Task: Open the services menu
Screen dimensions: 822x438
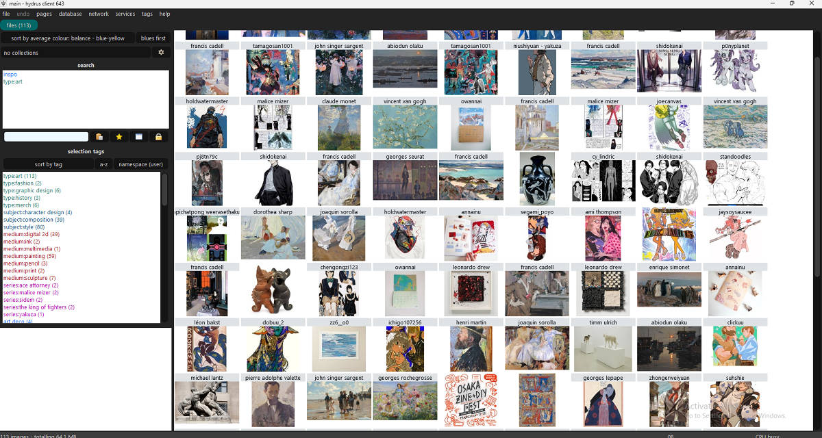Action: (x=125, y=14)
